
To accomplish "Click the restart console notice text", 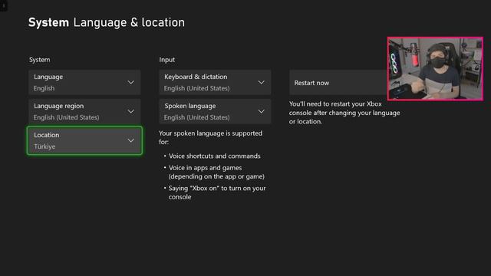I will click(344, 113).
